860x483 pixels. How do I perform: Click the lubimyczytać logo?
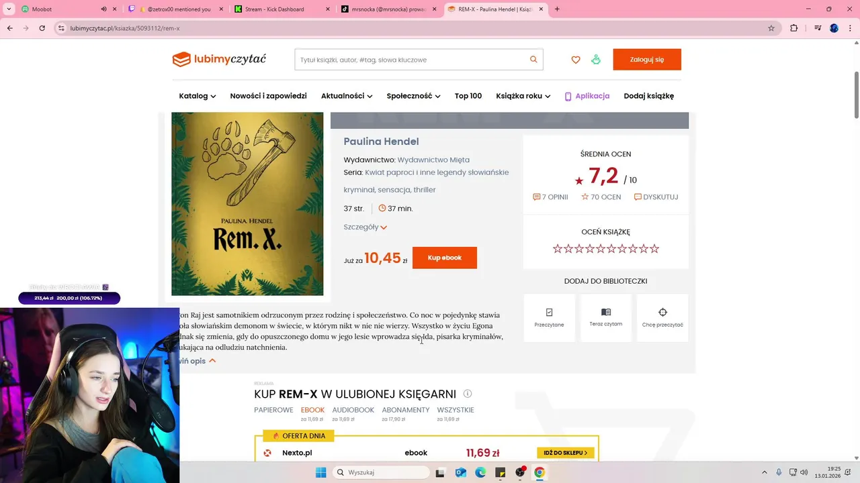click(x=219, y=59)
